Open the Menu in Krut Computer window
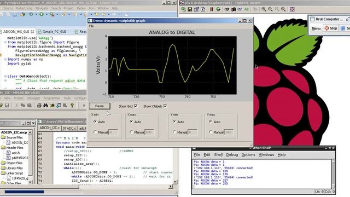 (316, 28)
